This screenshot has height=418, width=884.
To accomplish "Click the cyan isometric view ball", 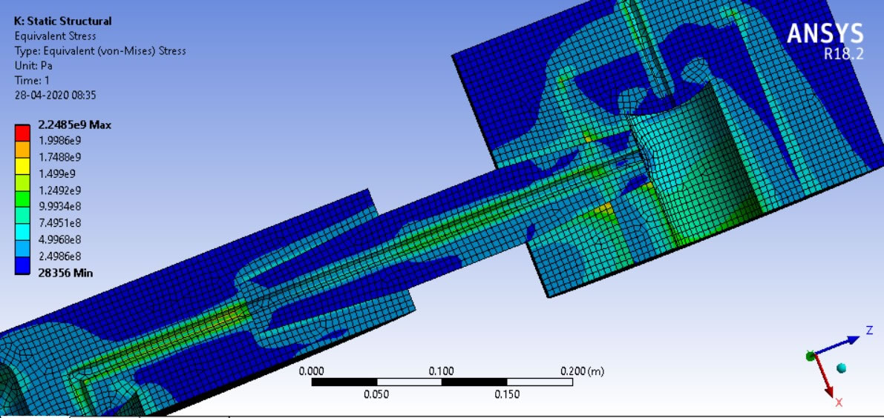I will tap(841, 368).
